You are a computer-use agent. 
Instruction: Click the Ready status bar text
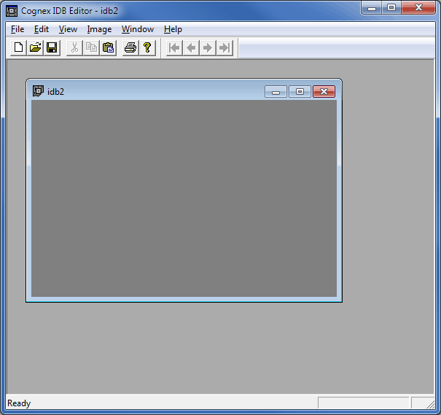point(19,403)
